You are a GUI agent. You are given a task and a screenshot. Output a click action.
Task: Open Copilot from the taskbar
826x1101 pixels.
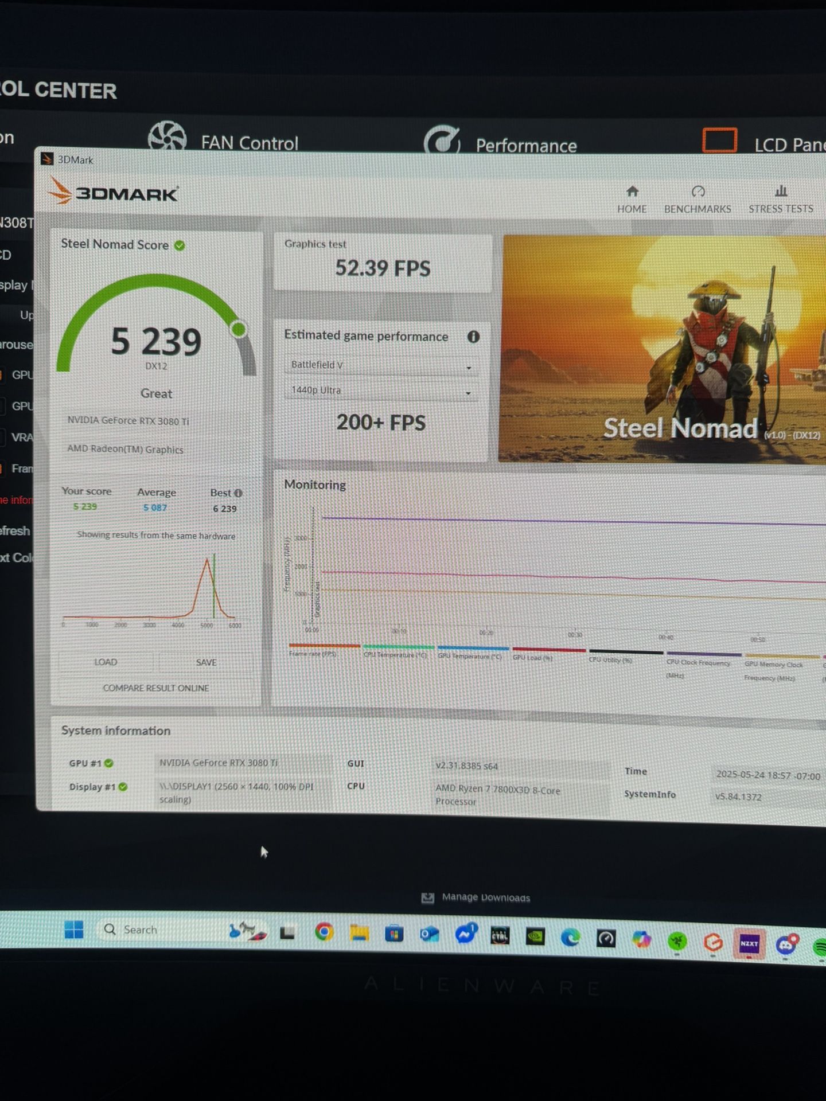coord(642,939)
